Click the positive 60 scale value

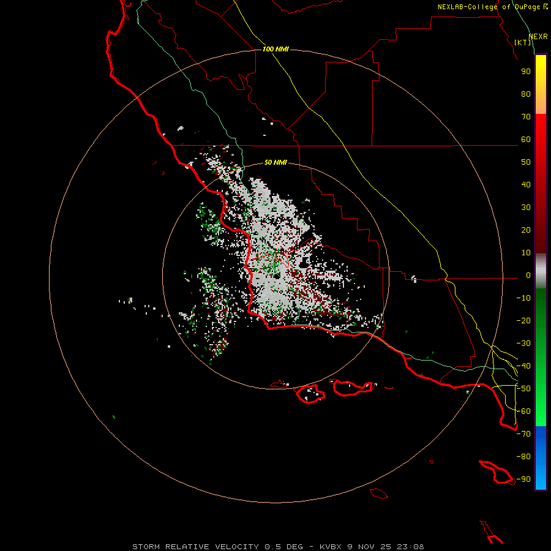click(x=526, y=140)
